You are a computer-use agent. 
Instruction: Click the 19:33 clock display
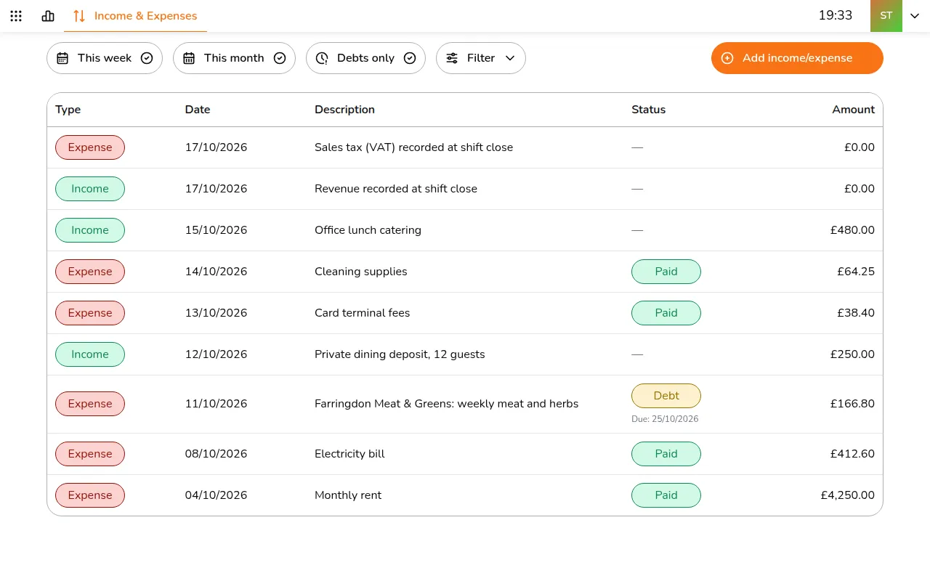(836, 15)
